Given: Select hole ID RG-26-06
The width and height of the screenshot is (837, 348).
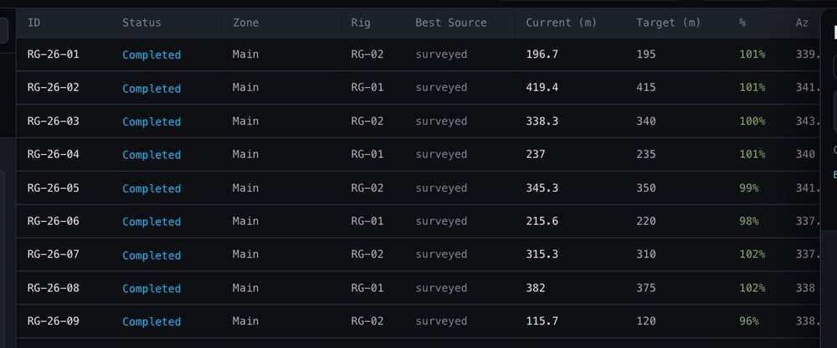Looking at the screenshot, I should (x=54, y=221).
